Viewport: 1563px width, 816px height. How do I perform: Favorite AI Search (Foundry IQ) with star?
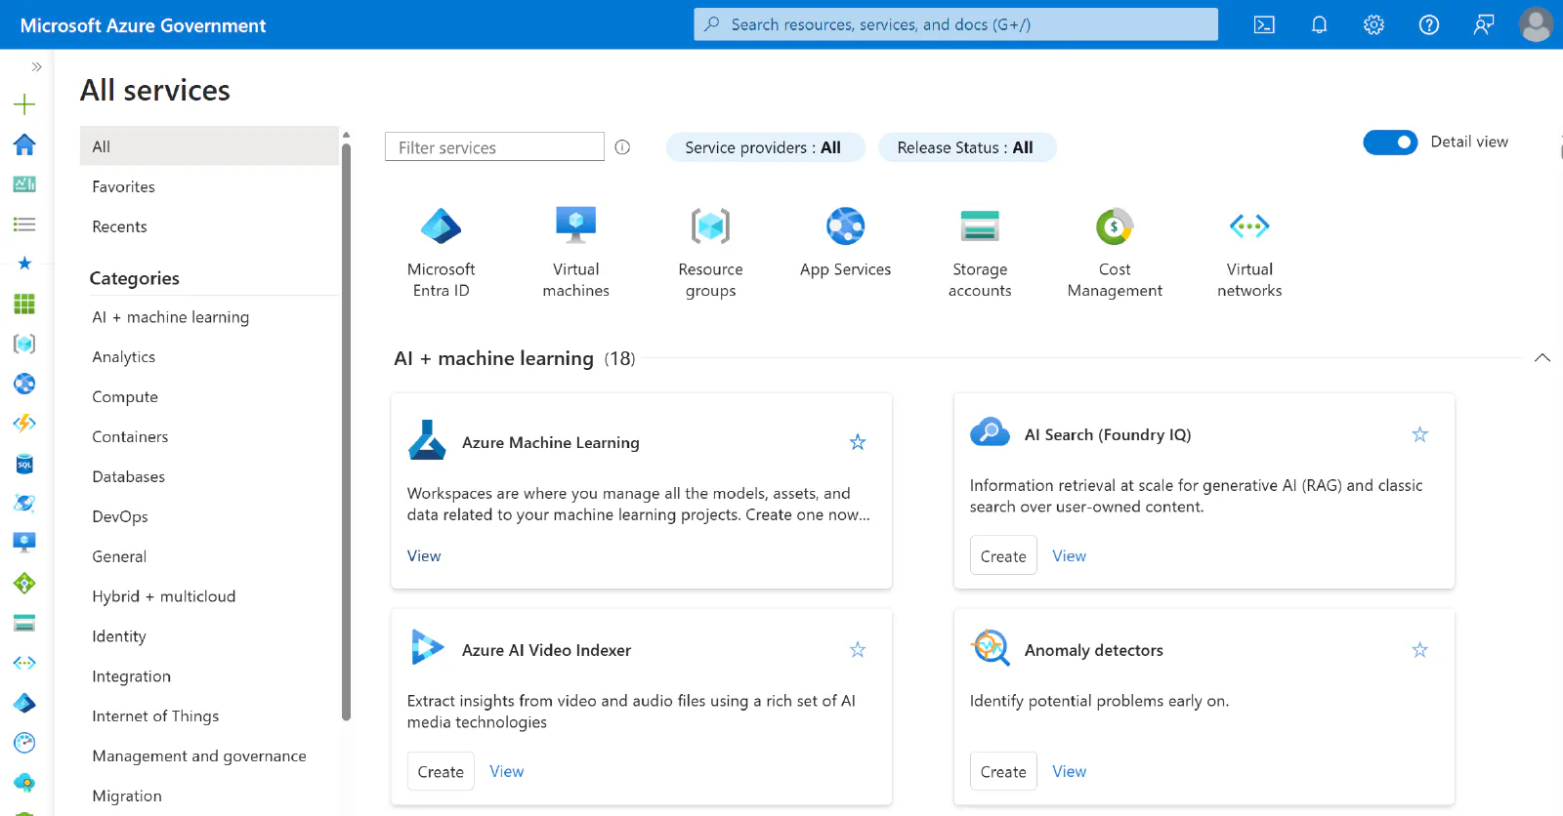pyautogui.click(x=1420, y=434)
